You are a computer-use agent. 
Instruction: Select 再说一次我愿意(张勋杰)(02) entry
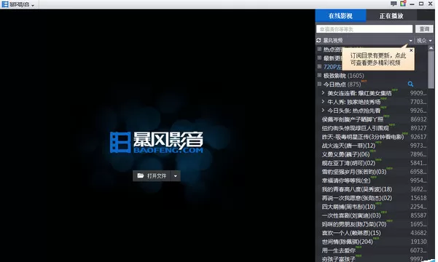pos(374,198)
